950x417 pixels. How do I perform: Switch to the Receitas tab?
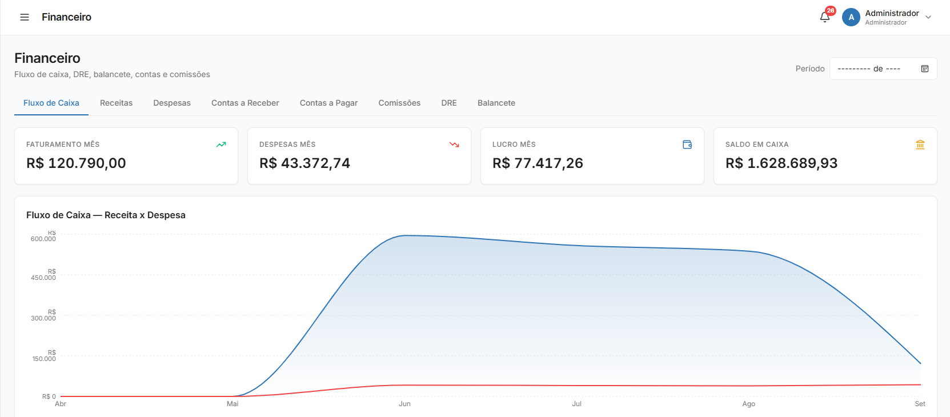[x=116, y=103]
